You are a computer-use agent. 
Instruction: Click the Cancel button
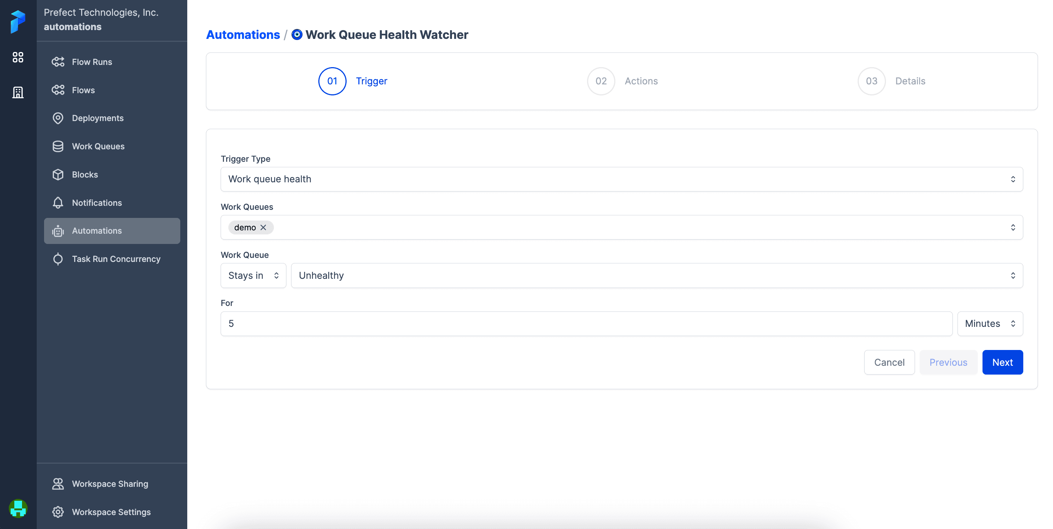[889, 362]
